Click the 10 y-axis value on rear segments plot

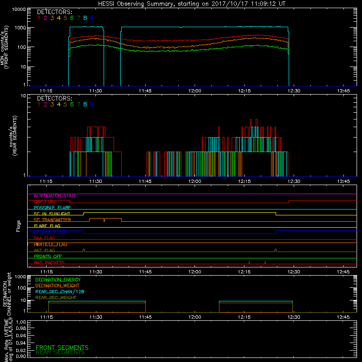24,96
